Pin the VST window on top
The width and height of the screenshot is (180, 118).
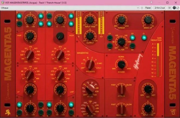(152, 2)
